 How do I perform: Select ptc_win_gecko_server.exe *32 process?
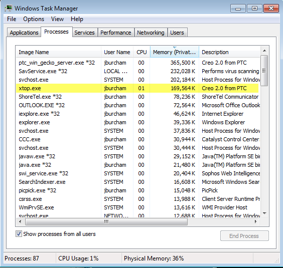[137, 63]
